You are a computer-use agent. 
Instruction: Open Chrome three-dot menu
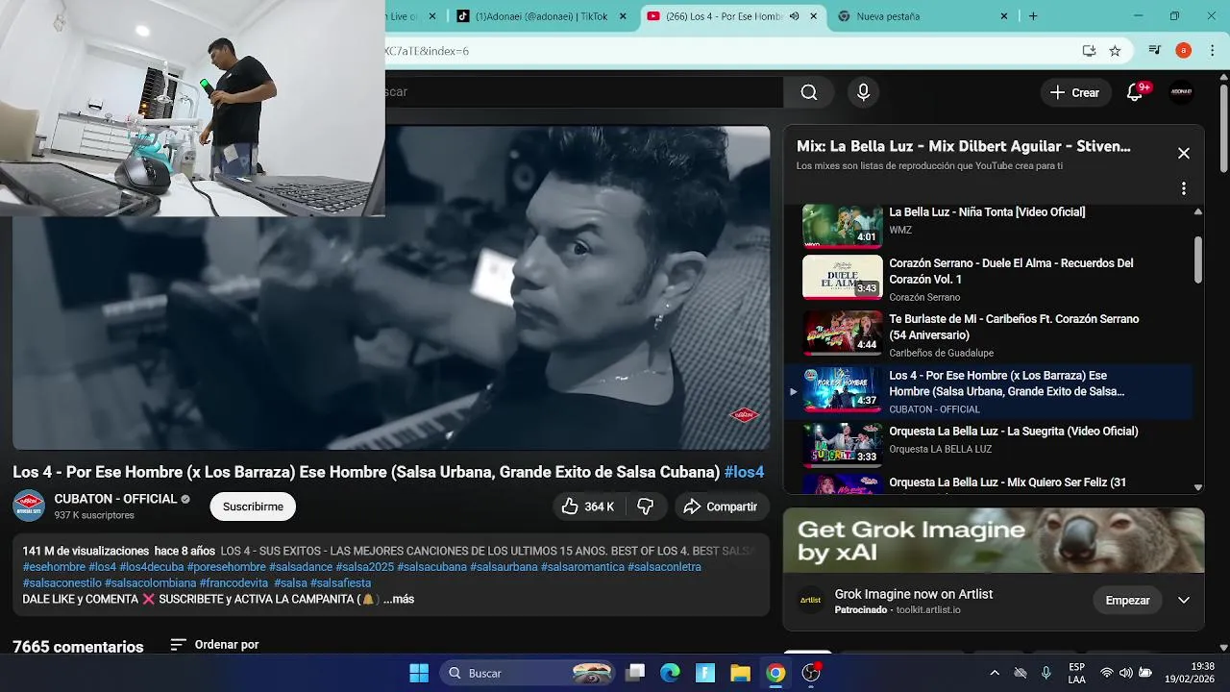1213,51
